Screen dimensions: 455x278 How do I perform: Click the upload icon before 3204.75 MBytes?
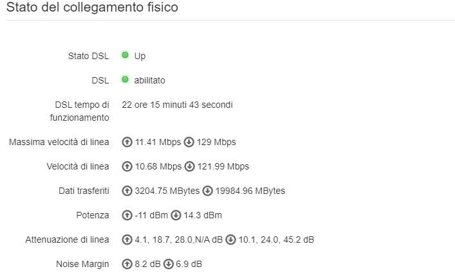point(127,191)
